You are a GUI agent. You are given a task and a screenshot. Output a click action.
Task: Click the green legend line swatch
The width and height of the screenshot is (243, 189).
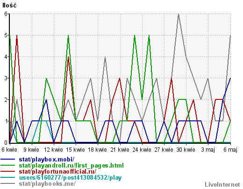pyautogui.click(x=8, y=165)
